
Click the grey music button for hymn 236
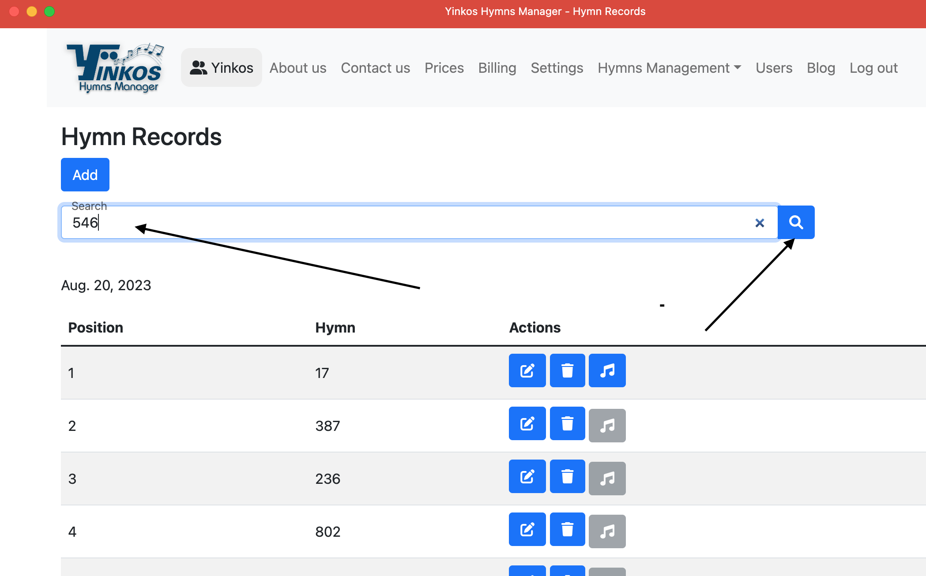(607, 479)
